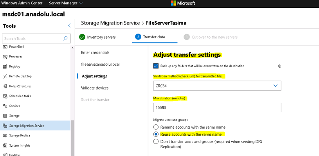This screenshot has width=319, height=156.
Task: Select Rename accounts with the same name
Action: [x=156, y=127]
